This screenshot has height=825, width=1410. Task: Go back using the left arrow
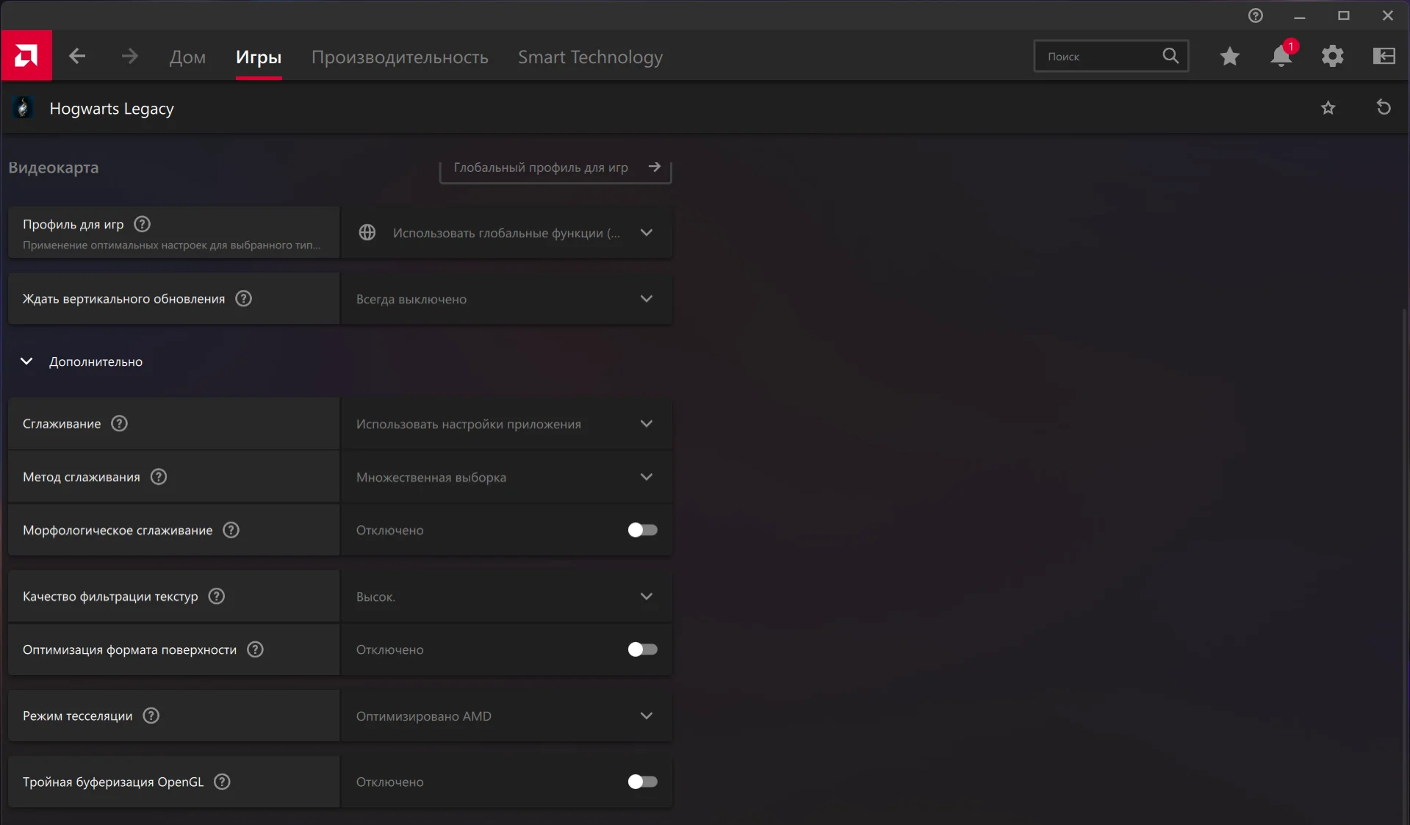[77, 57]
